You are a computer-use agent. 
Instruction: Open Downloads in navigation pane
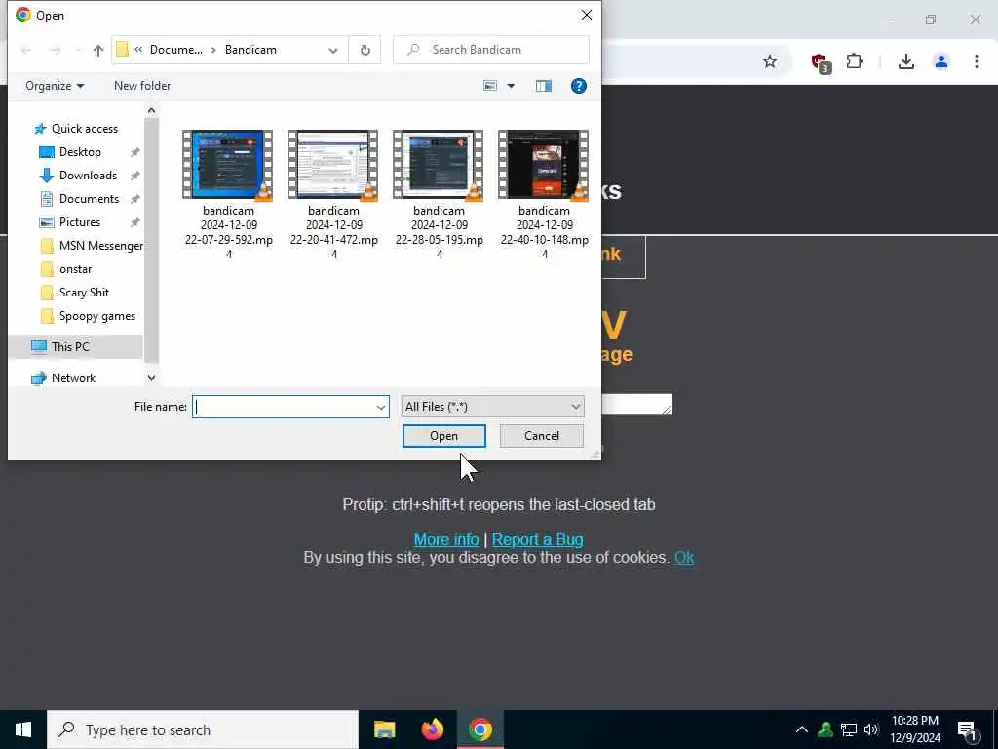pyautogui.click(x=88, y=176)
